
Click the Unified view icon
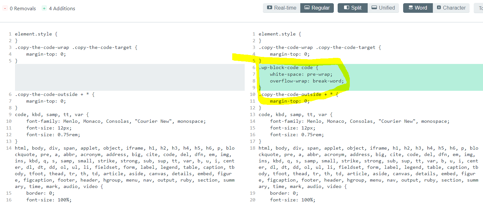pyautogui.click(x=374, y=8)
